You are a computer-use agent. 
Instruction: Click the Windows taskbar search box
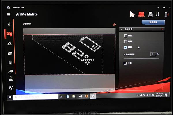[35, 97]
